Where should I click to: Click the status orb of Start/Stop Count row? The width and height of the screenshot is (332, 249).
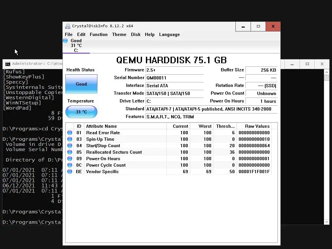pos(70,146)
